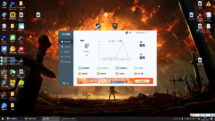This screenshot has height=121, width=215.
Task: Open the first orange tool in second row
Action: tap(83, 74)
